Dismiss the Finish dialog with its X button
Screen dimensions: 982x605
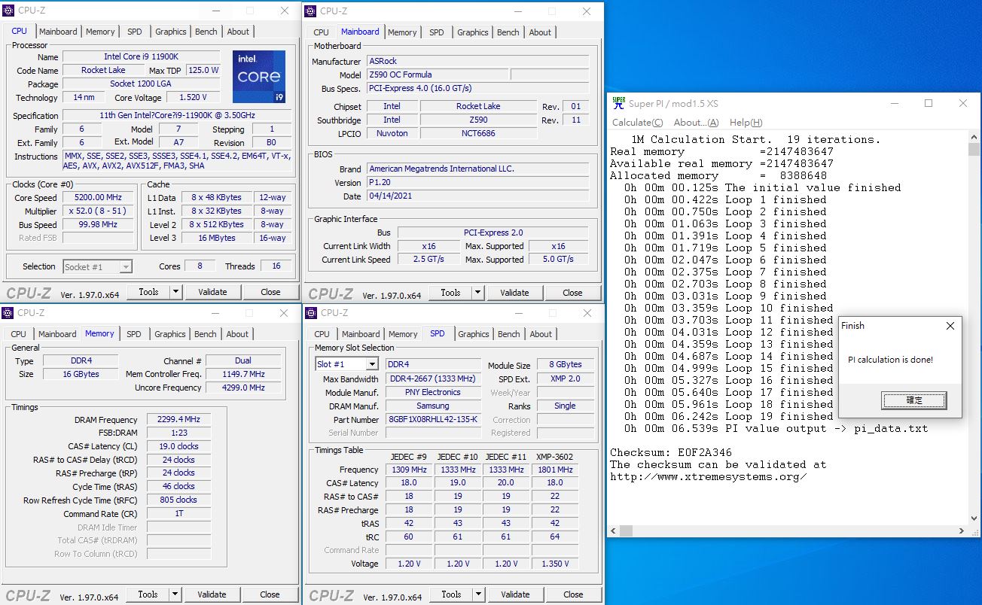click(x=950, y=326)
